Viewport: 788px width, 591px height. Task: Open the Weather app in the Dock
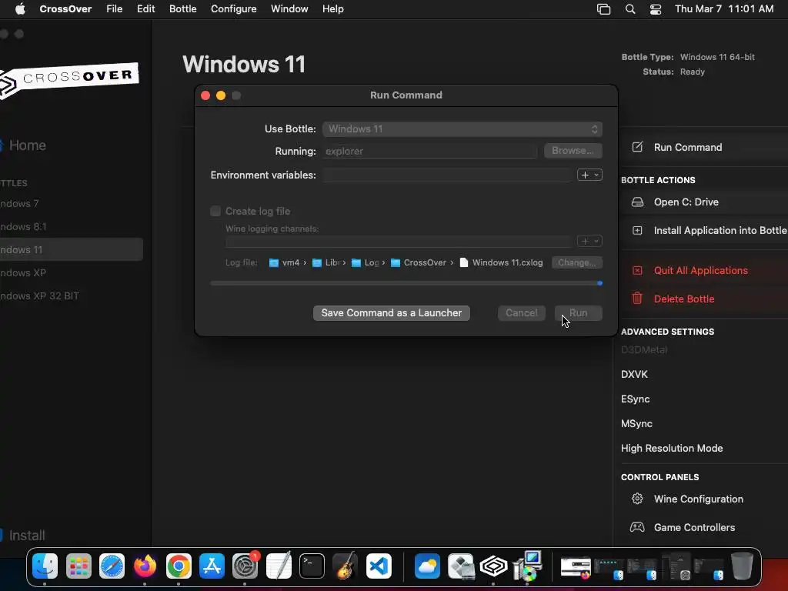[x=427, y=566]
